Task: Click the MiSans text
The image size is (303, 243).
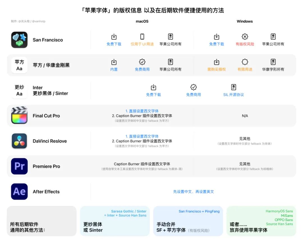Action: (287, 215)
